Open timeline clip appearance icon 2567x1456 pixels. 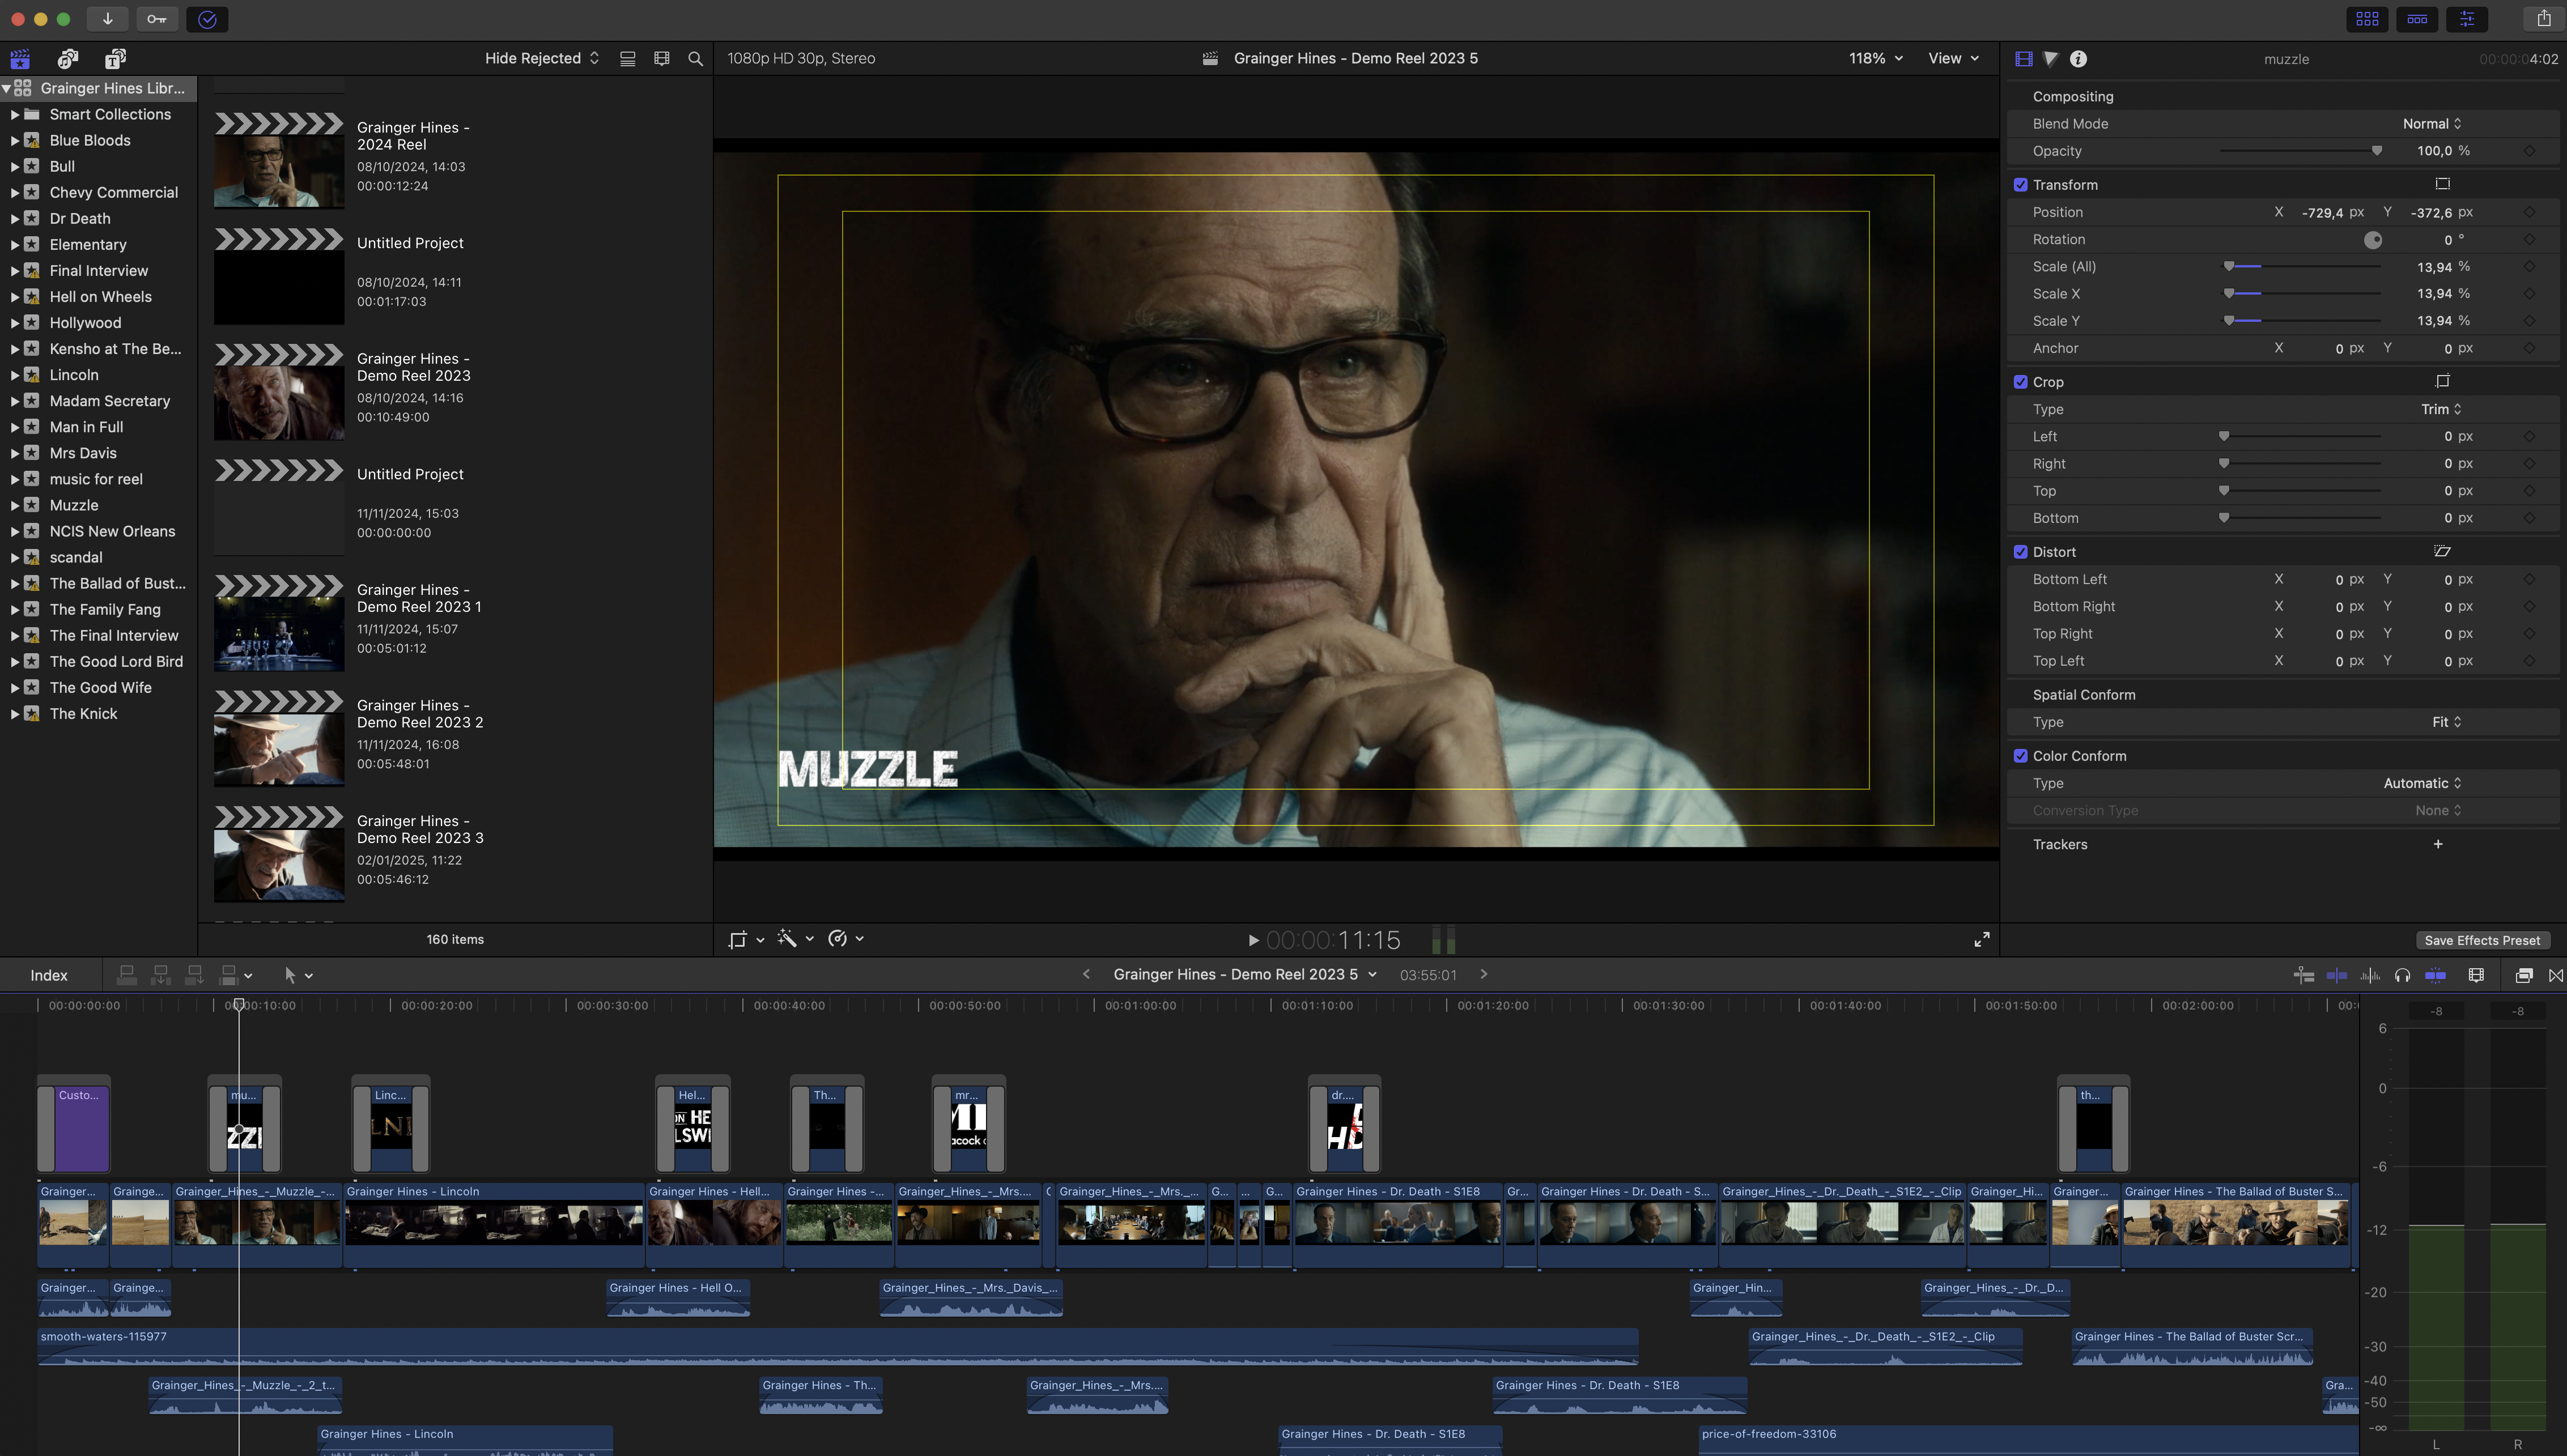pyautogui.click(x=2476, y=975)
